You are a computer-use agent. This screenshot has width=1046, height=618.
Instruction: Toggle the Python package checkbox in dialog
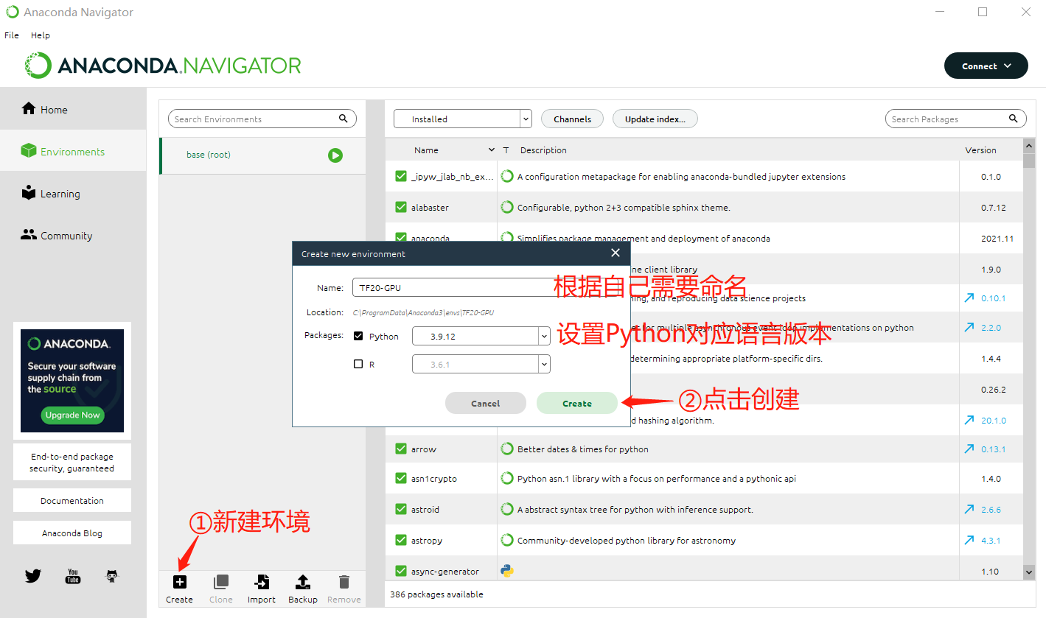point(358,336)
